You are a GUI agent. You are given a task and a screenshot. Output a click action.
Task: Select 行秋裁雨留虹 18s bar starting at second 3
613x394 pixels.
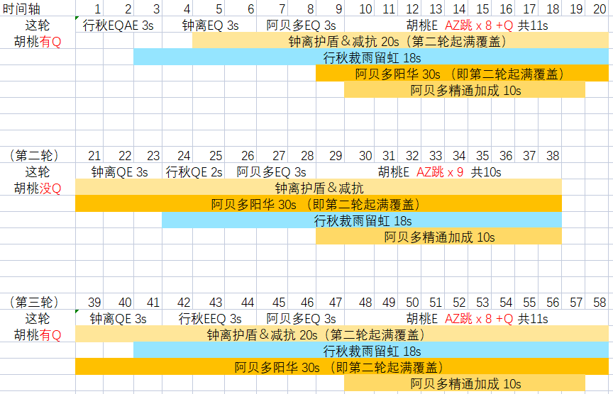coord(371,57)
